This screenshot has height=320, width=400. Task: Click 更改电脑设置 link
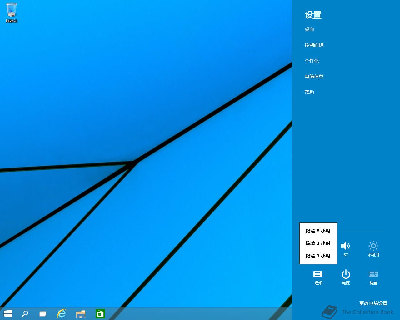point(373,303)
